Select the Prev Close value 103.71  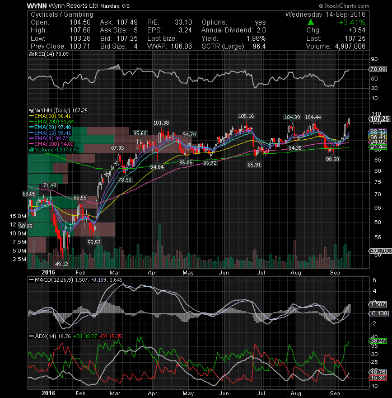click(x=80, y=46)
